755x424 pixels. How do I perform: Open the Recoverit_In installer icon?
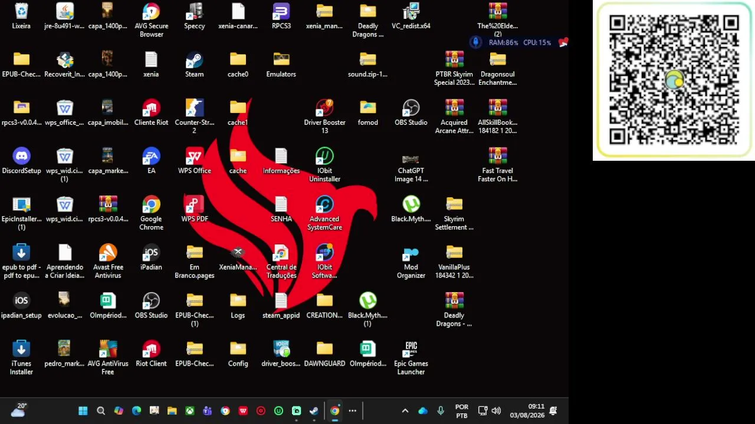tap(65, 65)
